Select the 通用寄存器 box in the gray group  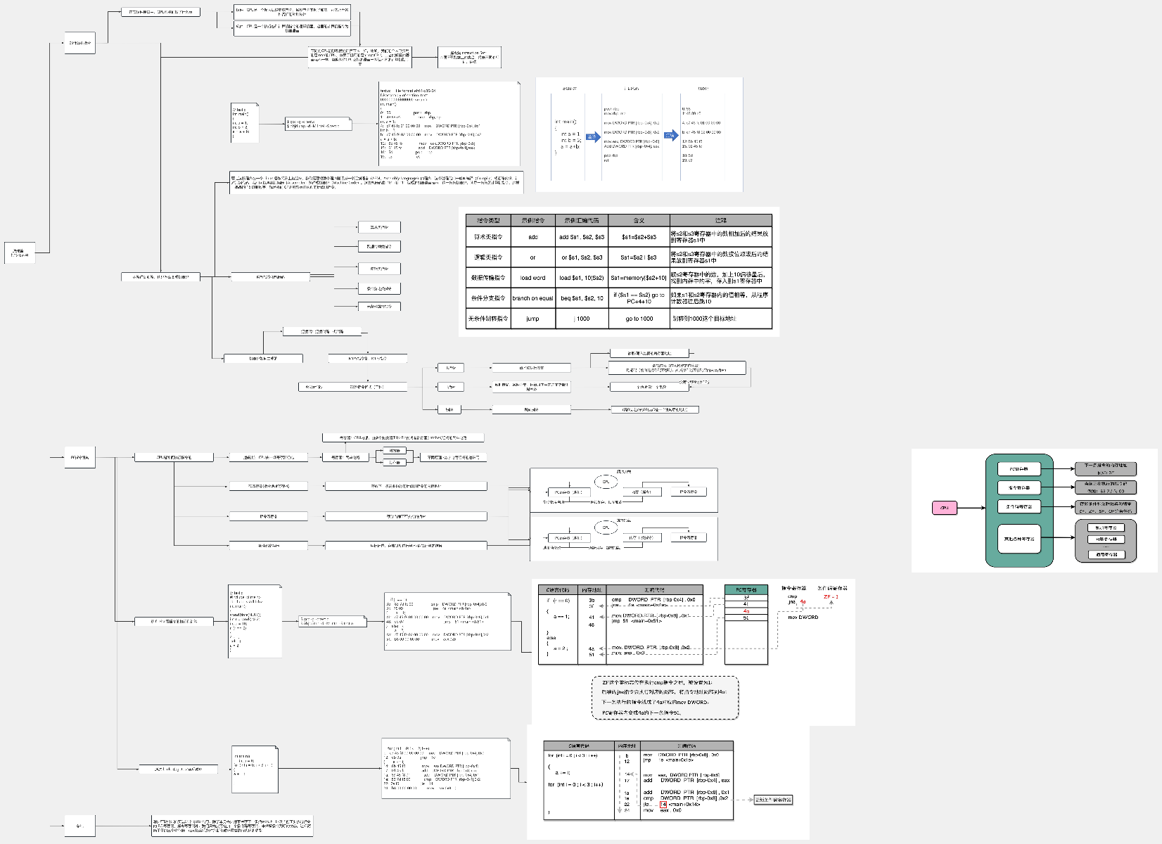(1106, 554)
